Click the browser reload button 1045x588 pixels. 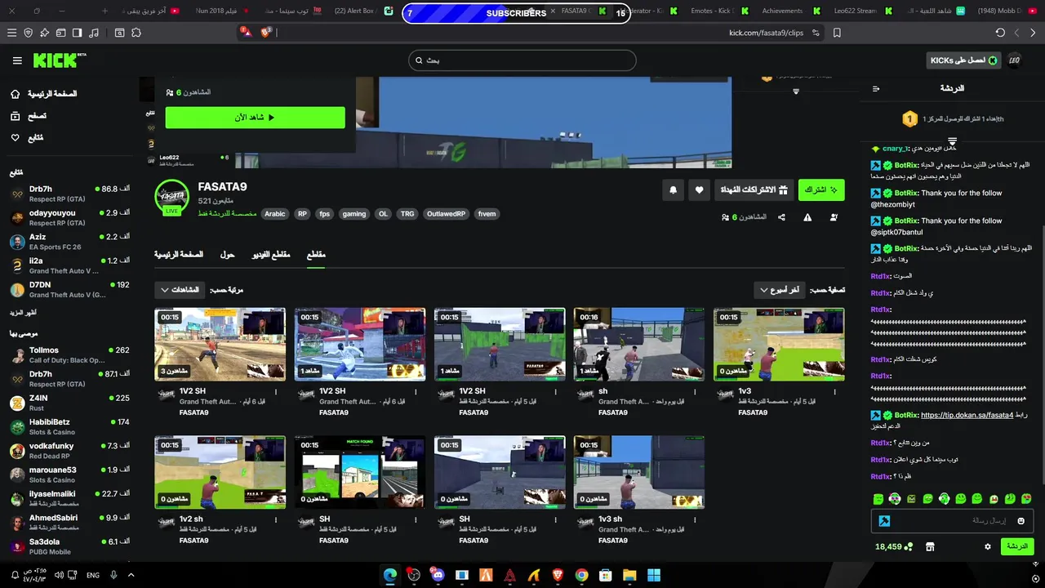(1000, 33)
